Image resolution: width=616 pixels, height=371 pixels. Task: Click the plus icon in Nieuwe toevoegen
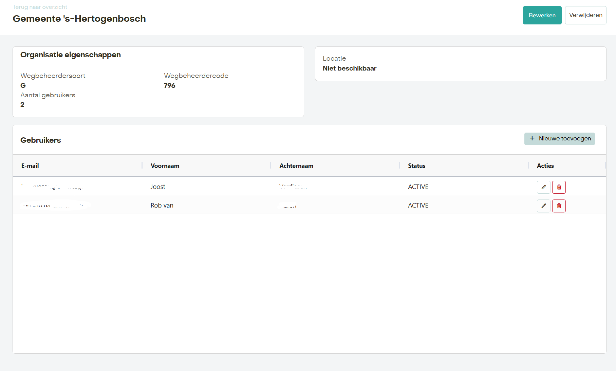[532, 138]
